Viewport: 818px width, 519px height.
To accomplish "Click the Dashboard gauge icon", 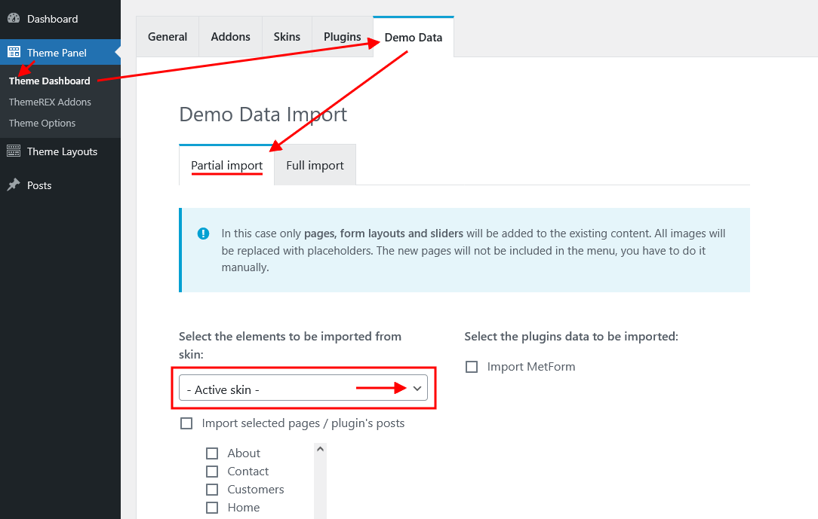I will click(x=14, y=19).
